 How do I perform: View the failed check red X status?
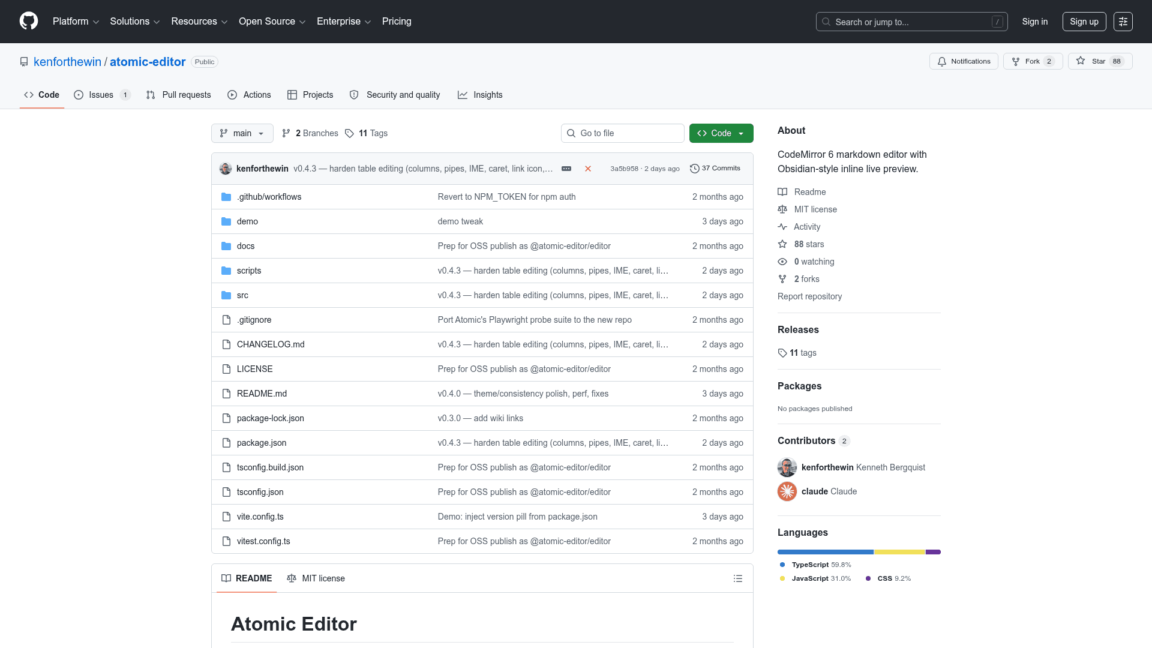588,169
